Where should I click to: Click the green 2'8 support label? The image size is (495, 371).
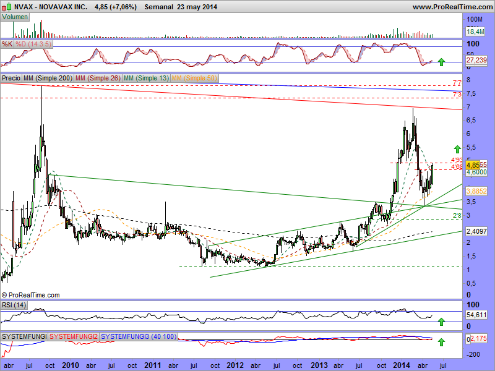457,216
